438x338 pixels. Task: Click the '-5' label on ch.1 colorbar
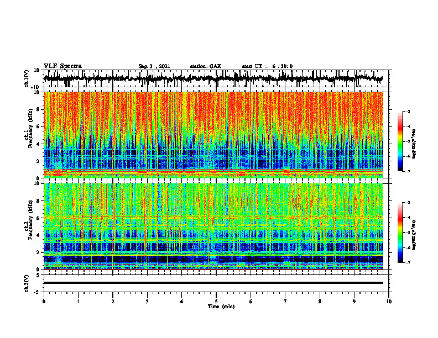click(408, 141)
